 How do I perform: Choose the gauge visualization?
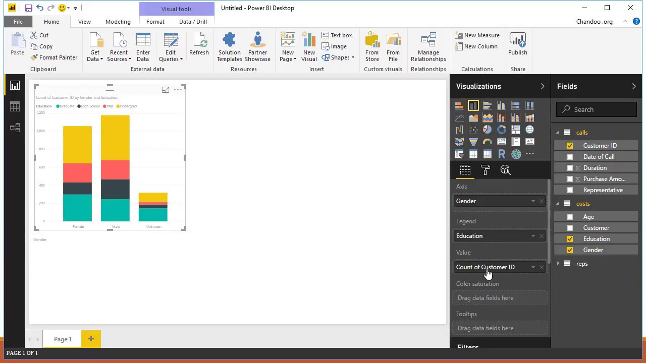tap(487, 142)
